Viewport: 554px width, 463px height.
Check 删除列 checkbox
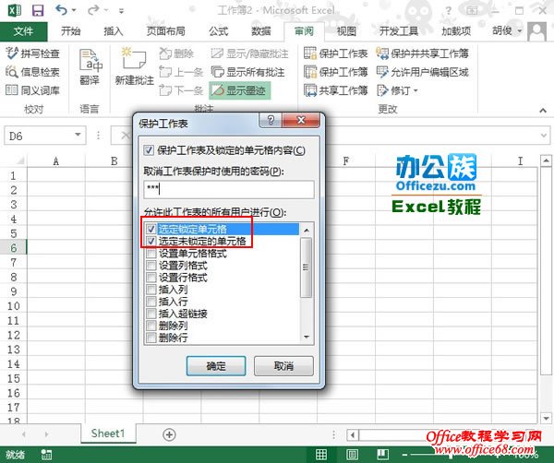tap(151, 326)
